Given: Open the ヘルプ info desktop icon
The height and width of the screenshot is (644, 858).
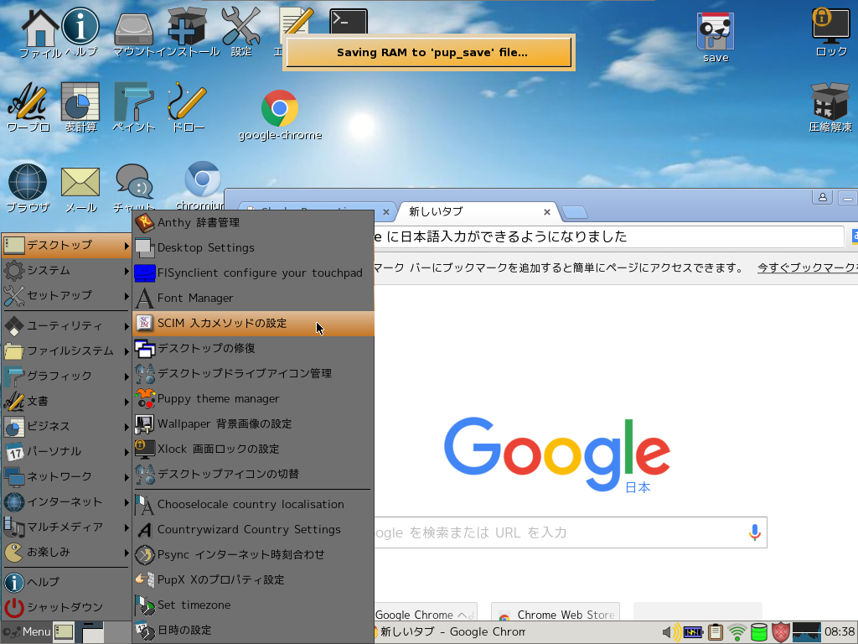Looking at the screenshot, I should [80, 30].
